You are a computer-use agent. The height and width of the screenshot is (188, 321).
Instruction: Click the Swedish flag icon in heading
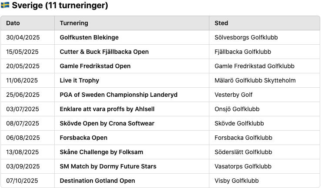click(5, 6)
